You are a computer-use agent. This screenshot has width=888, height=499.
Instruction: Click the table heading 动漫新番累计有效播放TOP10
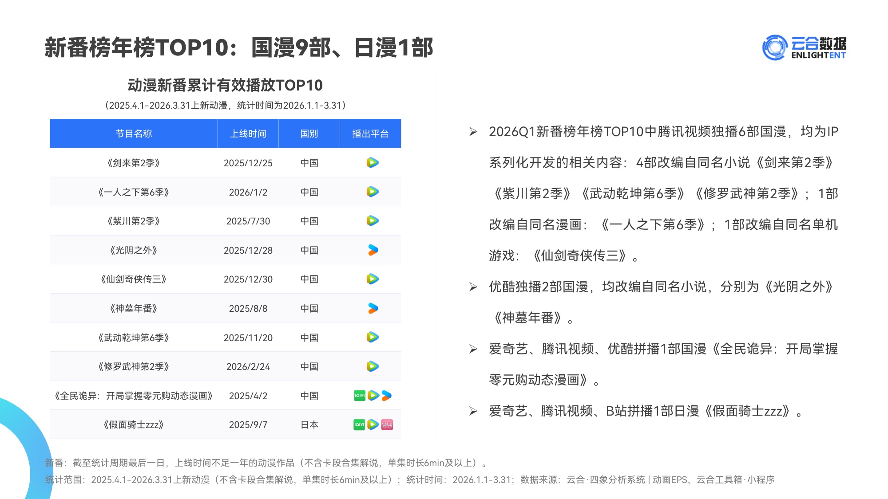click(225, 85)
